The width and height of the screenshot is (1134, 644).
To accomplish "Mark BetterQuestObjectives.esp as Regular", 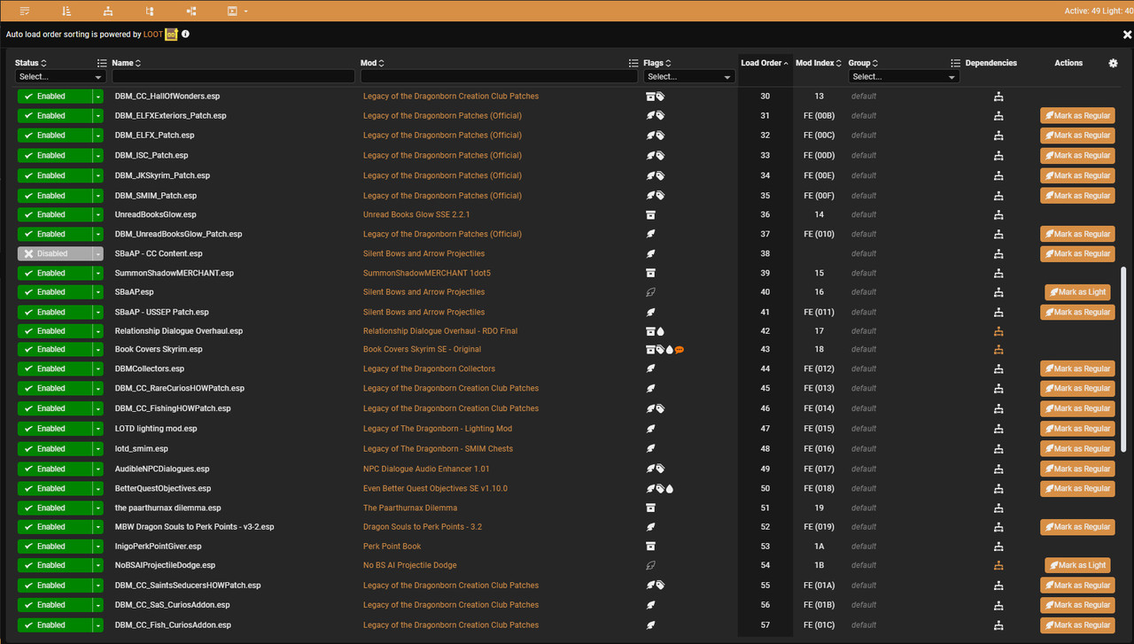I will tap(1077, 489).
